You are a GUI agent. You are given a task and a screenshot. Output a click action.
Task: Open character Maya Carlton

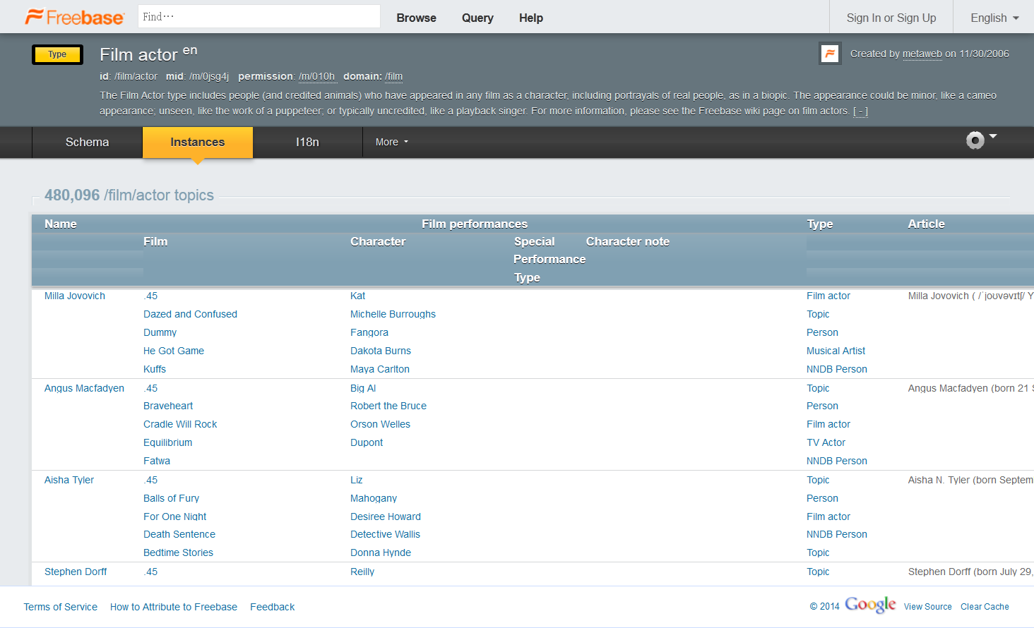tap(379, 369)
